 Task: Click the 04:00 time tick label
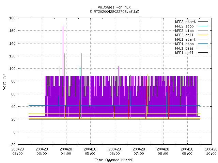click(66, 153)
